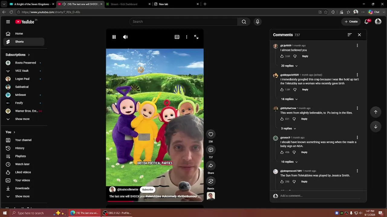The image size is (387, 217).
Task: Expand 20 replies under @Lip9009's comment
Action: [289, 66]
